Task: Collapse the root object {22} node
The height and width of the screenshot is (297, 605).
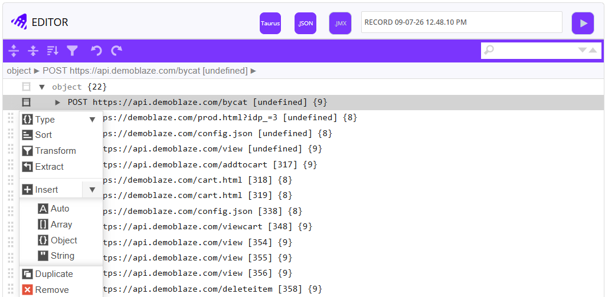Action: 42,87
